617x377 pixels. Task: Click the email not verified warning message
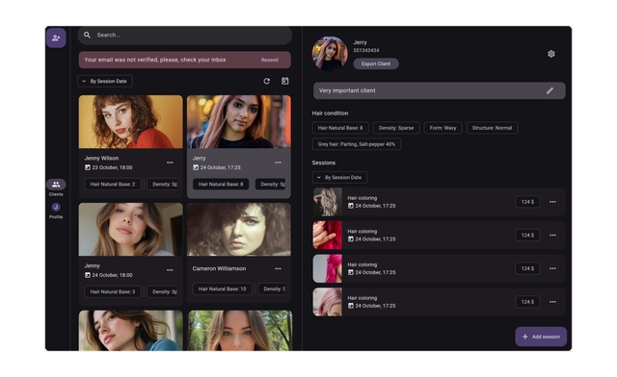[x=155, y=60]
